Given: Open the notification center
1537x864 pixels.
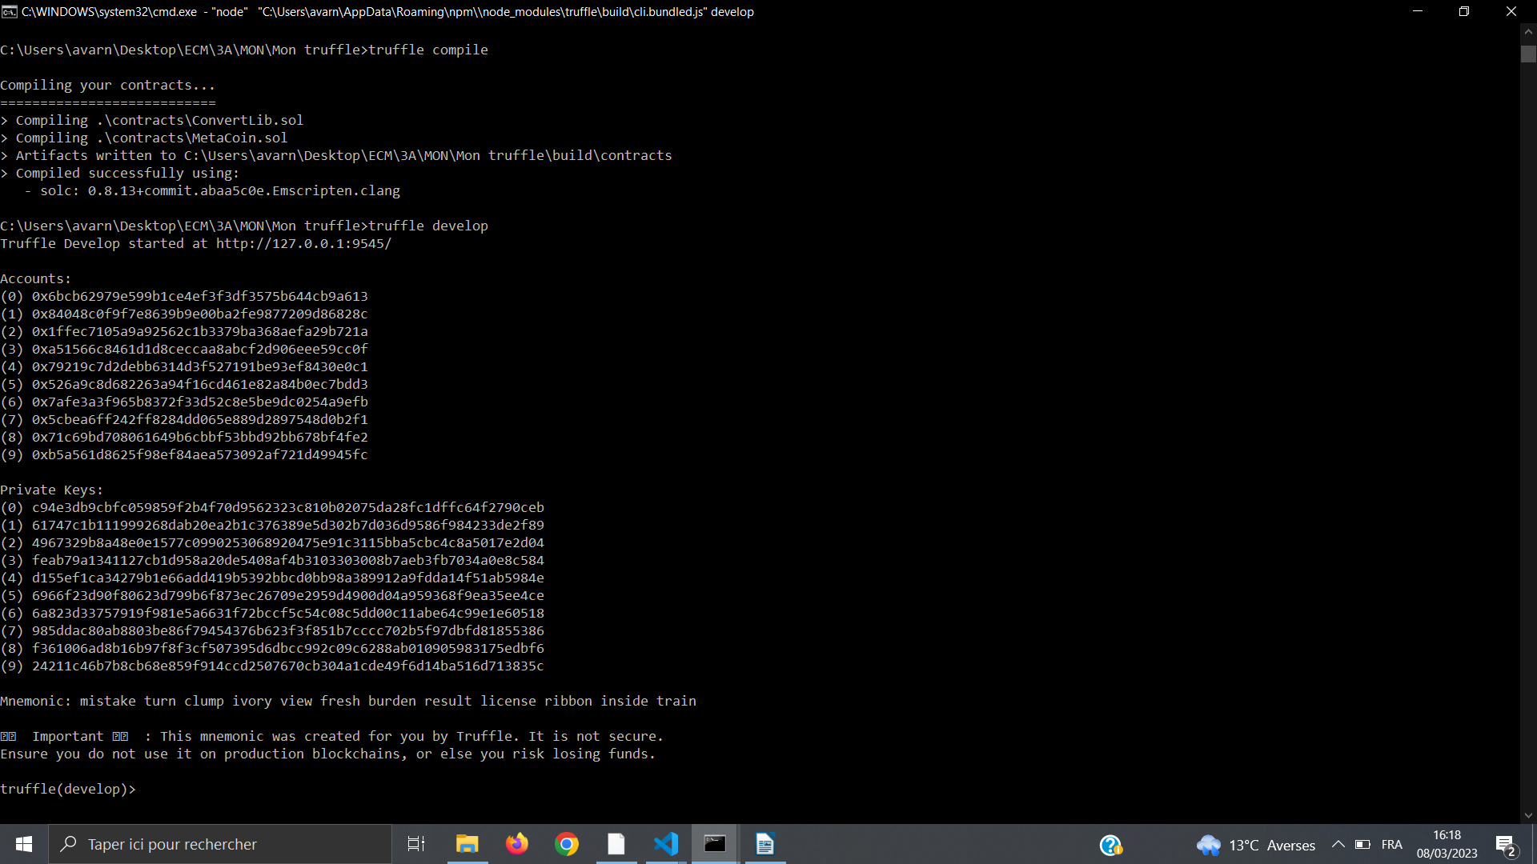Looking at the screenshot, I should pos(1505,844).
